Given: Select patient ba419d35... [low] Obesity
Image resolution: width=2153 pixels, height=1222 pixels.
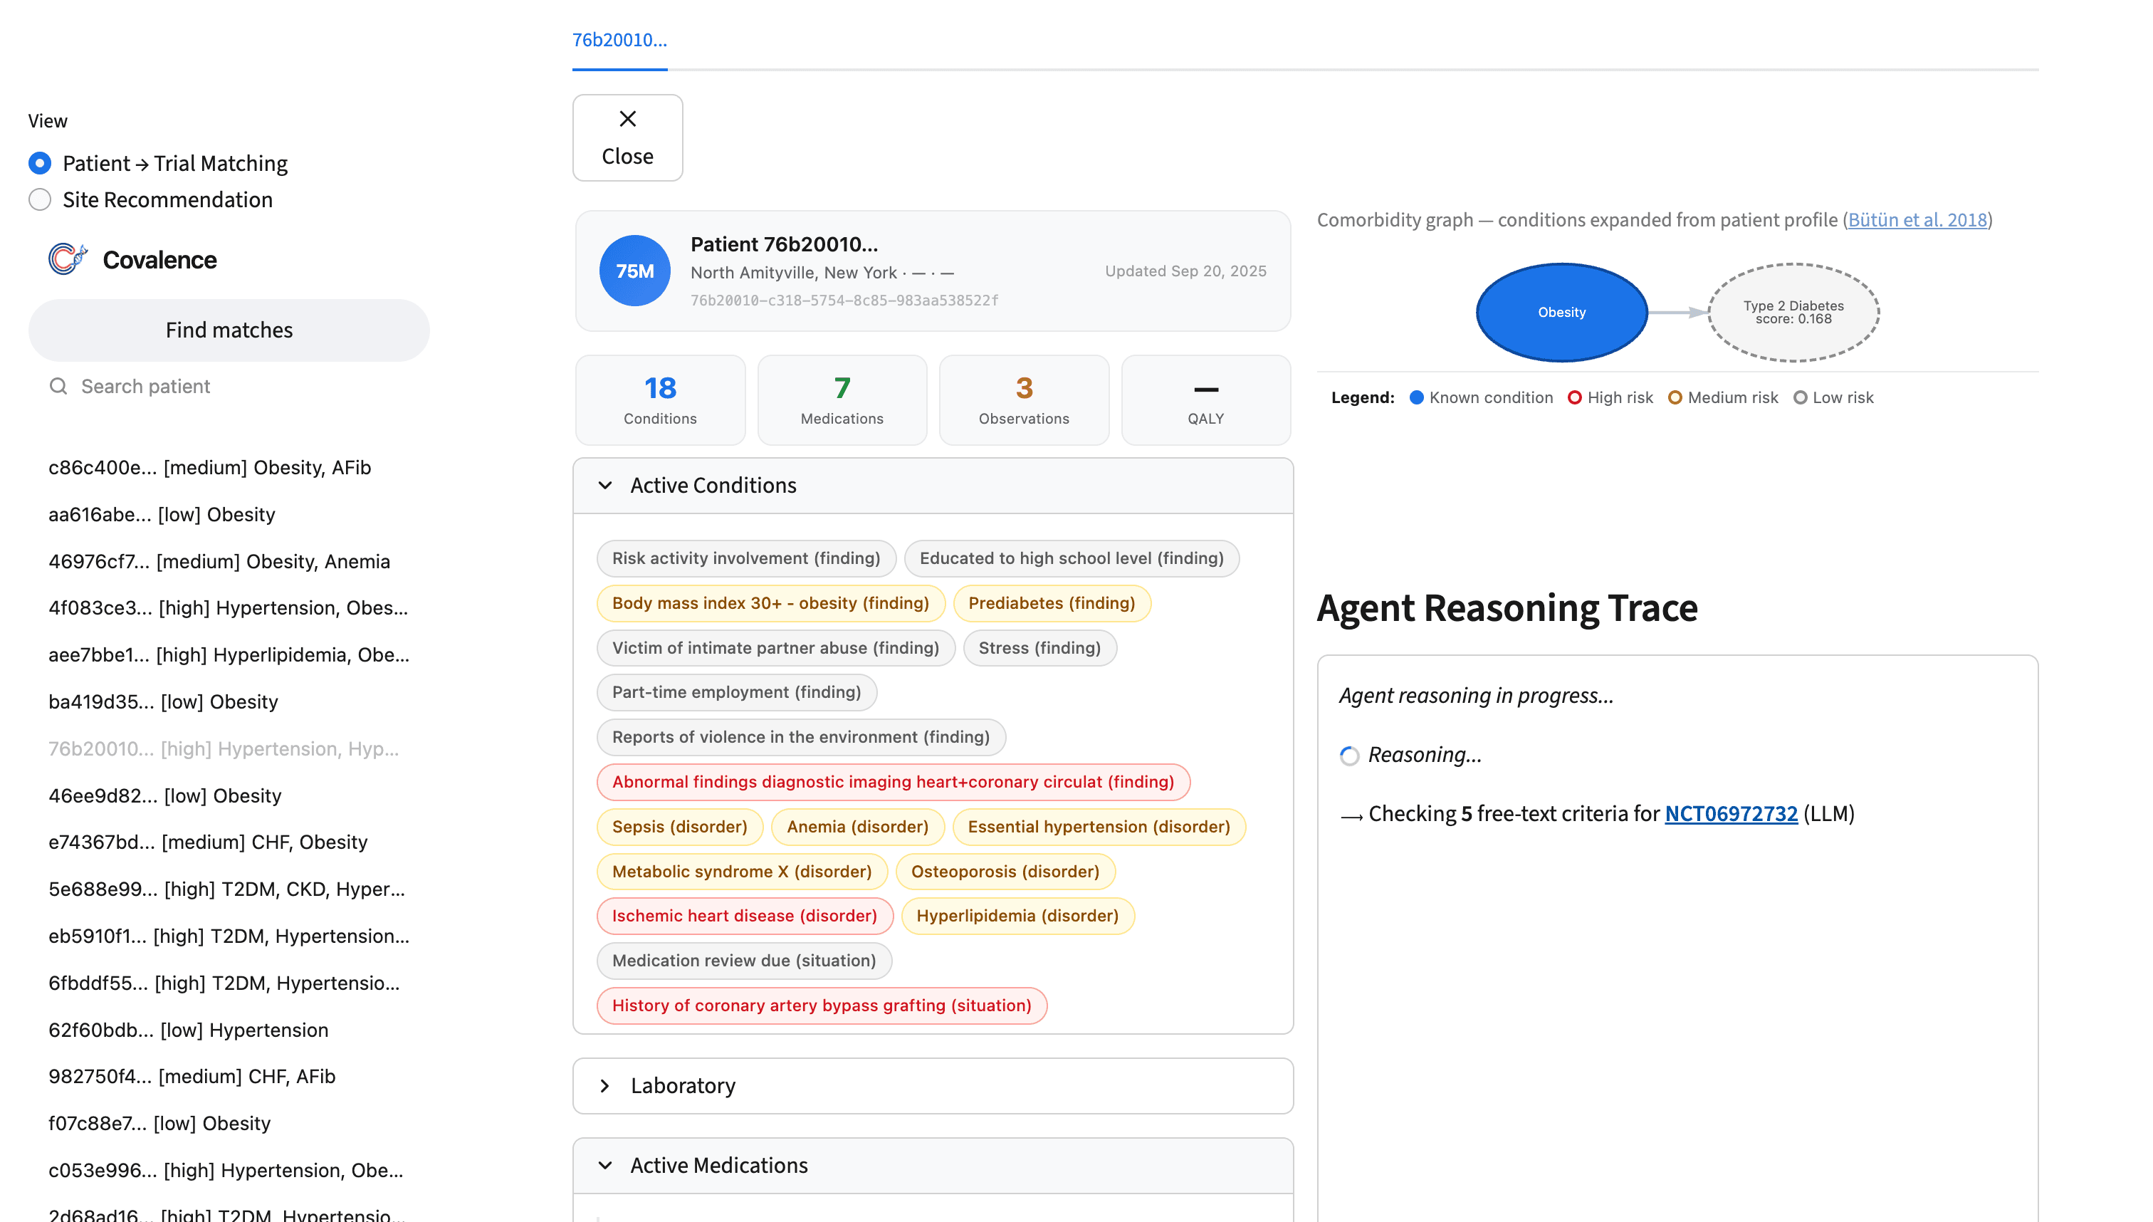Looking at the screenshot, I should coord(164,701).
